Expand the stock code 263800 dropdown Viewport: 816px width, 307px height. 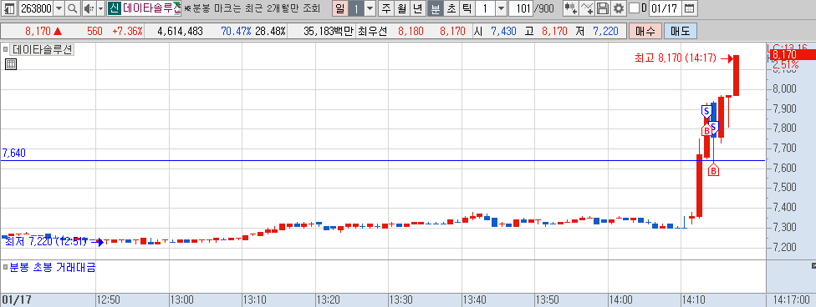coord(59,8)
